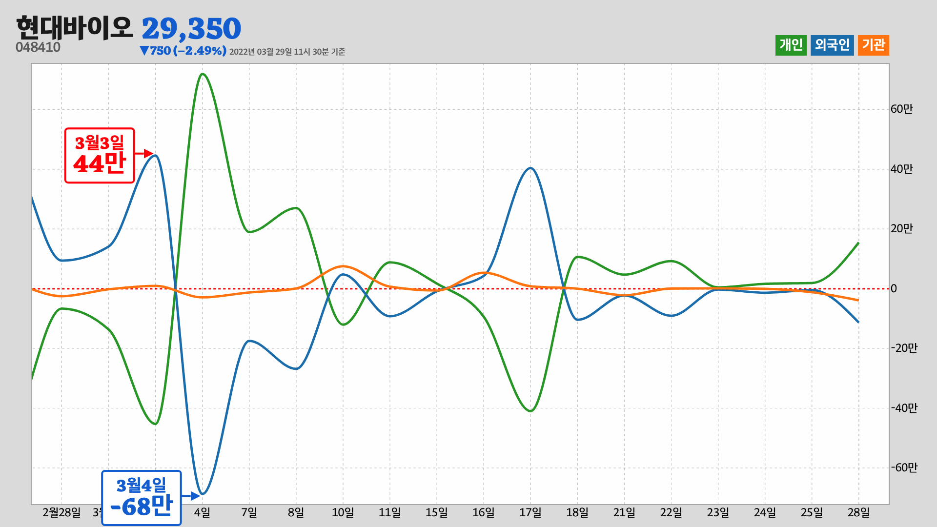Click the blue line endpoint at 28일
This screenshot has width=937, height=527.
coord(858,322)
